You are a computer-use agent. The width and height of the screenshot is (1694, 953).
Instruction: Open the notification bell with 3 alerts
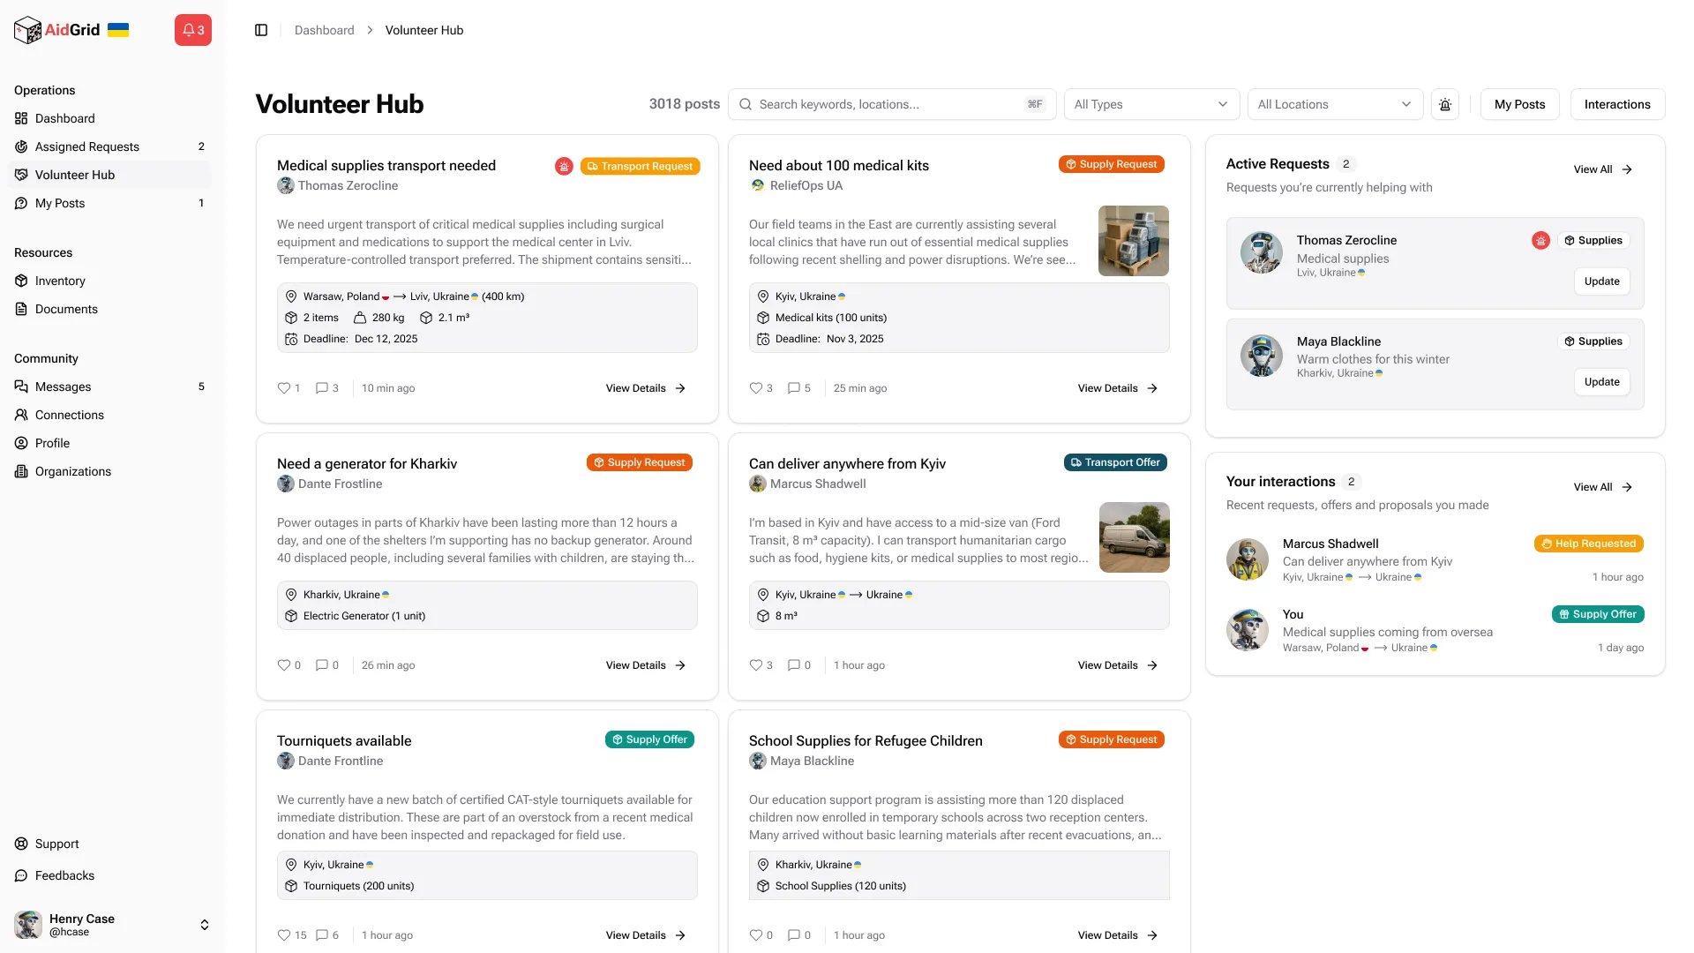click(192, 29)
